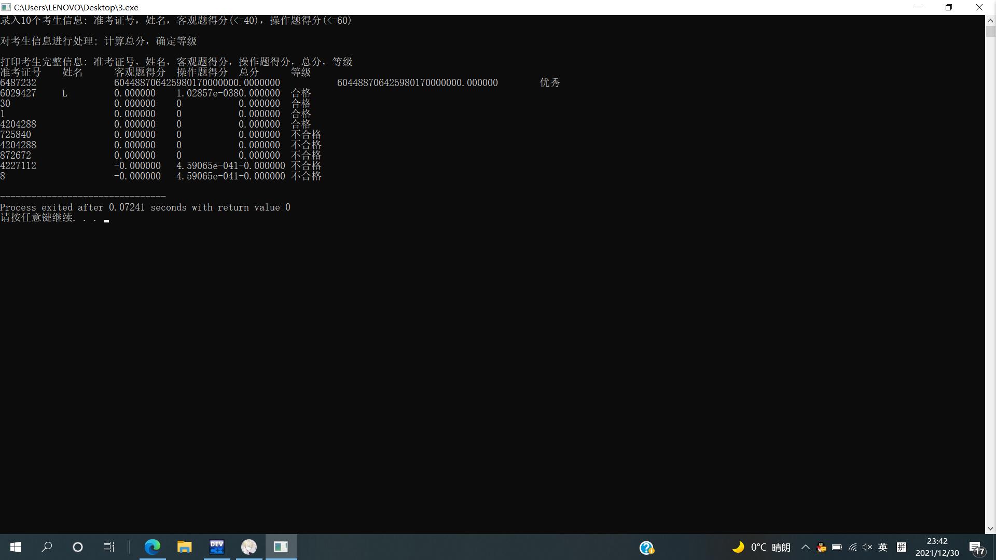996x560 pixels.
Task: Click scrollbar up arrow in console
Action: (x=990, y=21)
